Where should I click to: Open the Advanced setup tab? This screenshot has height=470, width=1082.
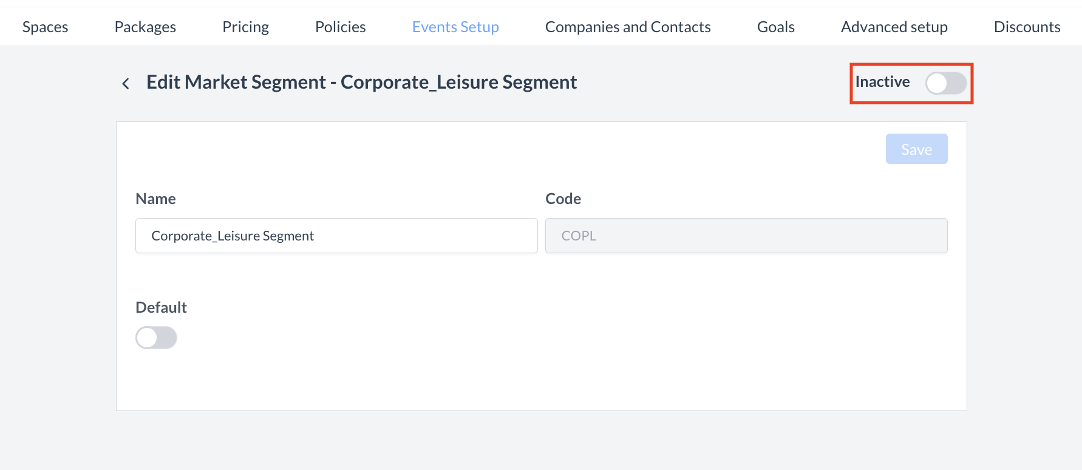[894, 27]
